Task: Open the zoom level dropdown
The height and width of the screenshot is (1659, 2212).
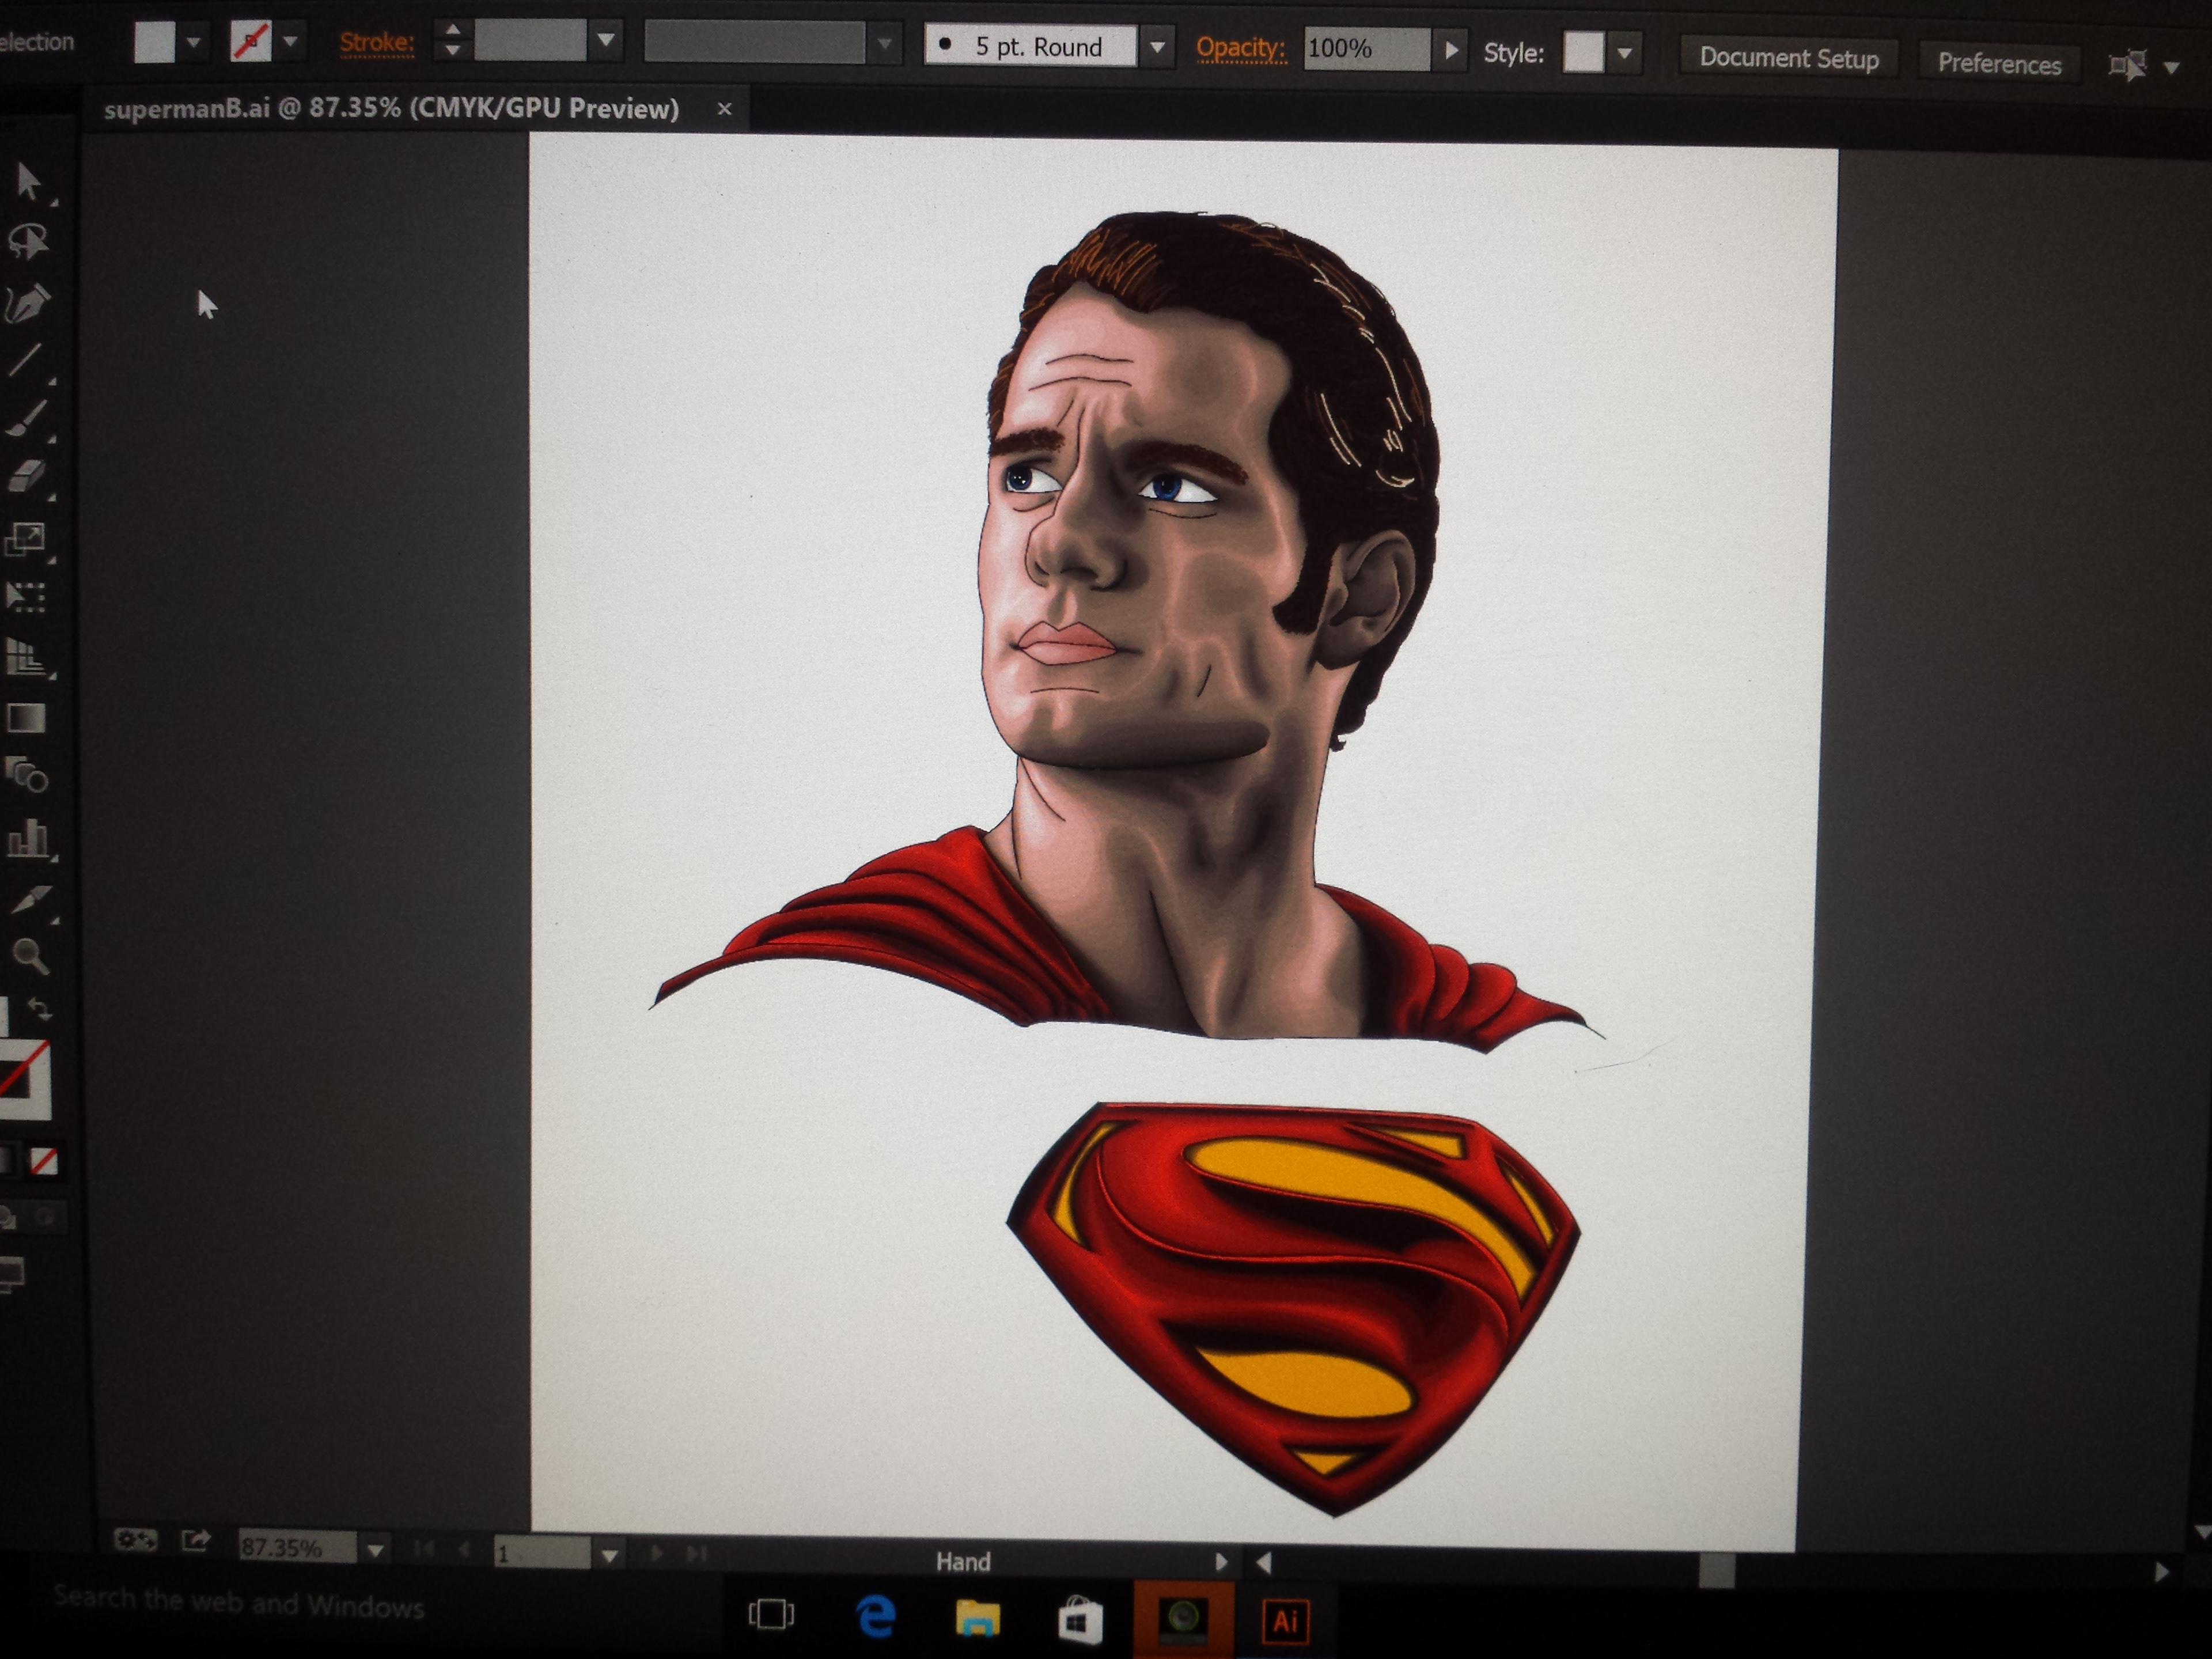Action: click(x=375, y=1550)
